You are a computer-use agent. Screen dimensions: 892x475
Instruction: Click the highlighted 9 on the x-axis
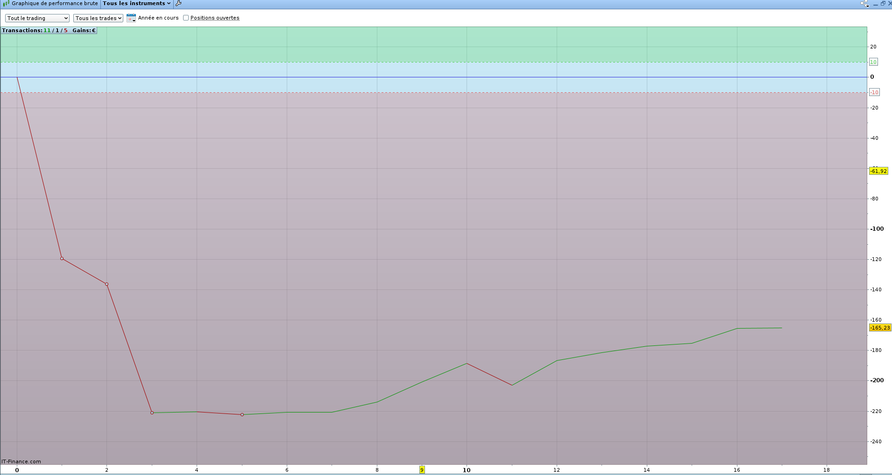click(422, 470)
